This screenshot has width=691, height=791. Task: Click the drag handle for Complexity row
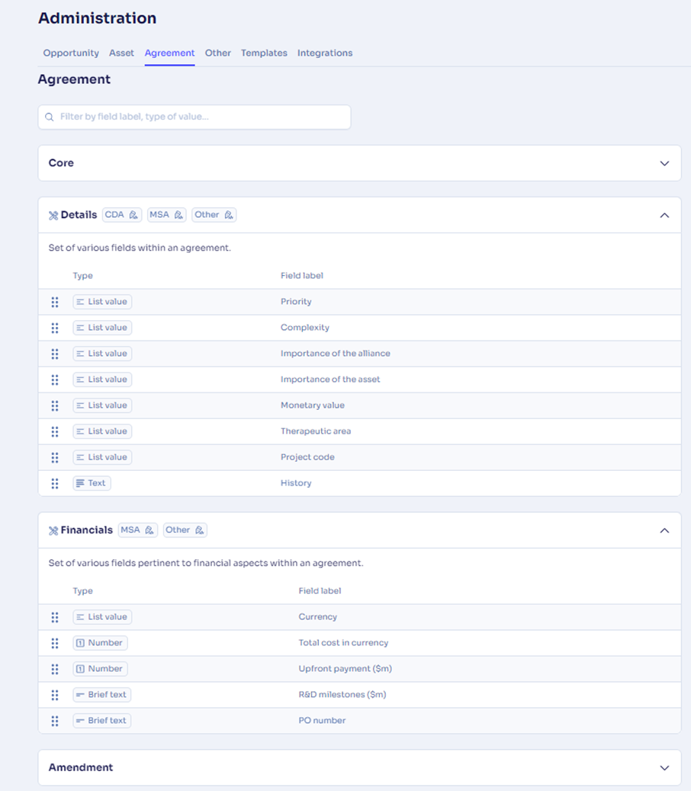point(54,328)
